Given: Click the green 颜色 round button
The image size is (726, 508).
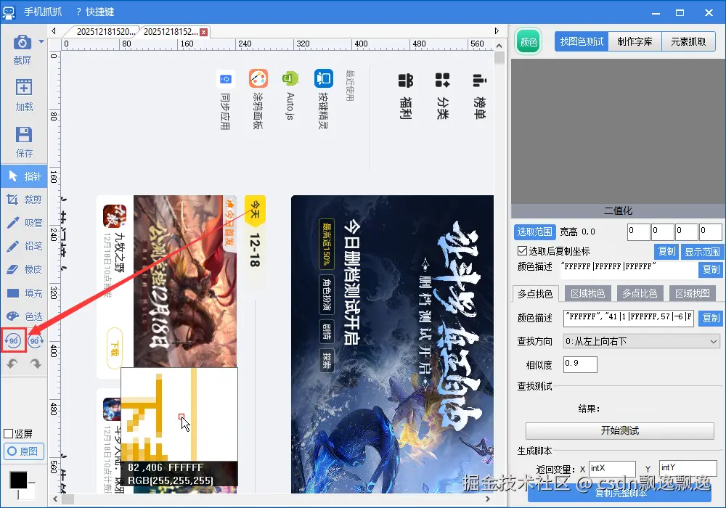Looking at the screenshot, I should [x=529, y=42].
